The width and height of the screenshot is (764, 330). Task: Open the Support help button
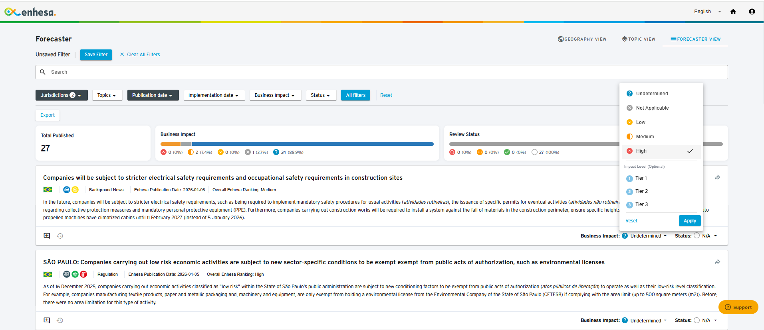[x=738, y=307]
